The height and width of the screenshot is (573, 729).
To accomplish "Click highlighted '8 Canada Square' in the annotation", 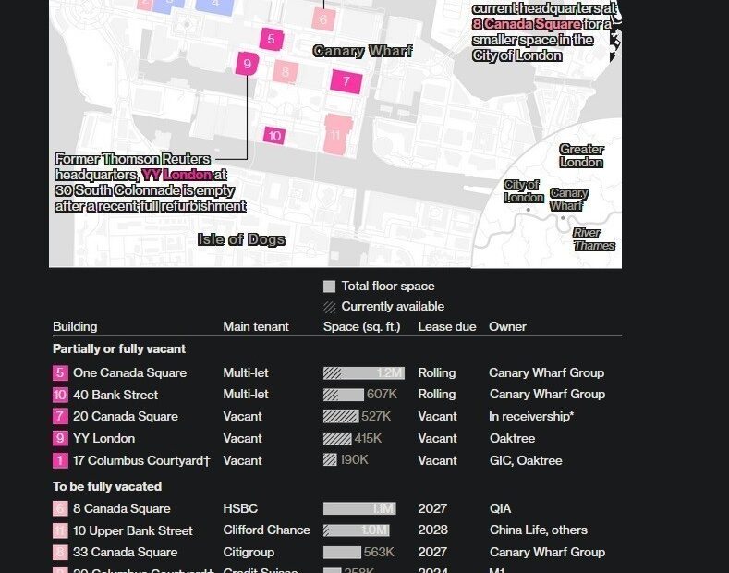I will 528,24.
